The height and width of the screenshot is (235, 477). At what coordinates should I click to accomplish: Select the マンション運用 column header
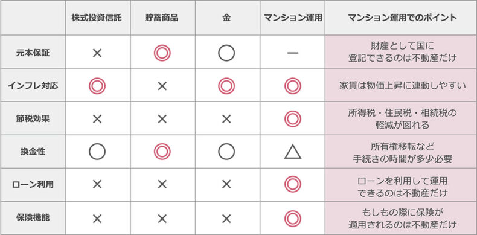point(293,18)
